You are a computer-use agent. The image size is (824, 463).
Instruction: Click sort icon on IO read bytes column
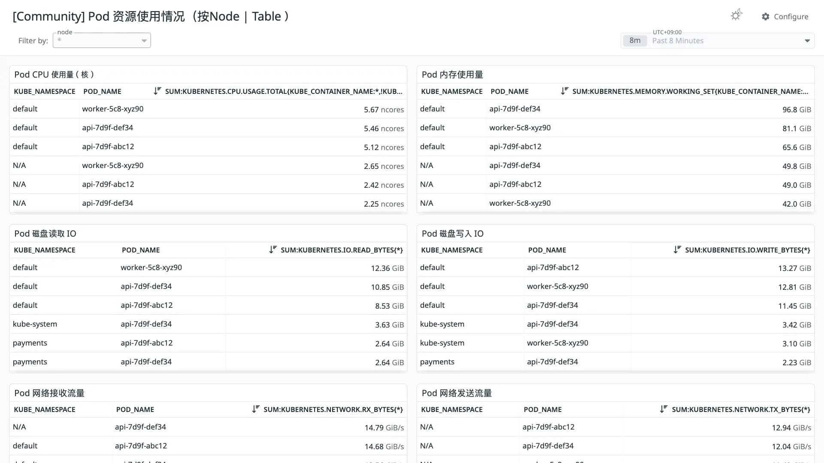(273, 250)
